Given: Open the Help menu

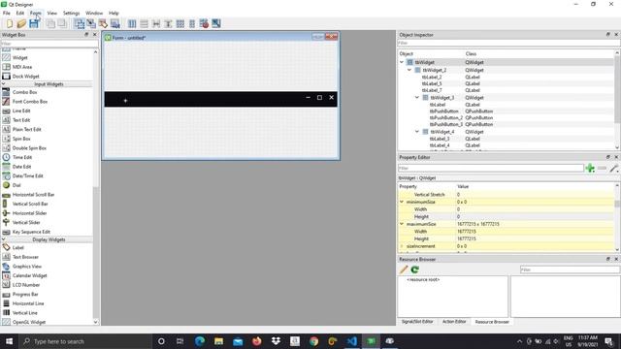Looking at the screenshot, I should tap(114, 13).
